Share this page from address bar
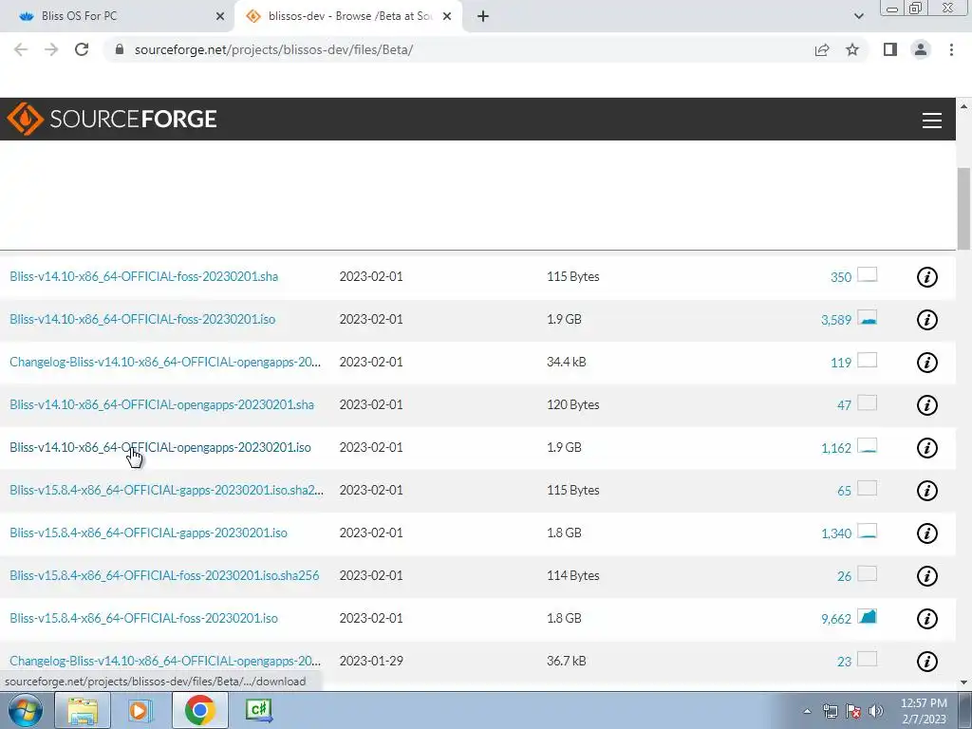Viewport: 972px width, 729px height. (822, 49)
